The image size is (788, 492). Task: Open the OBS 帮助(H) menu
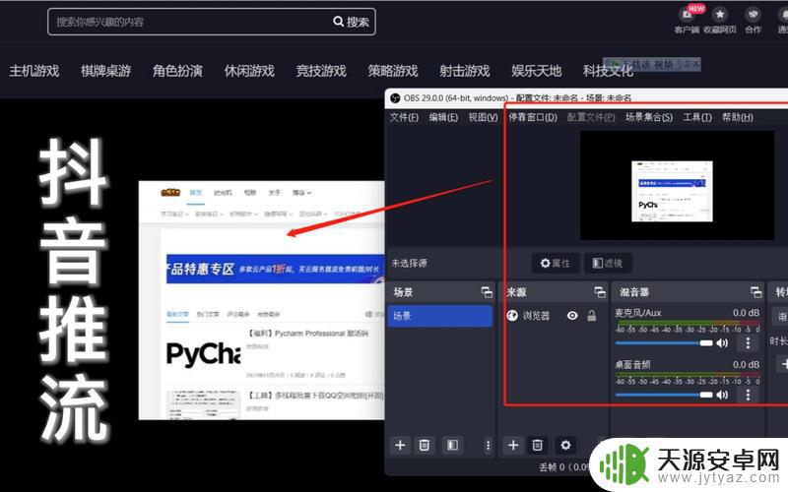737,117
